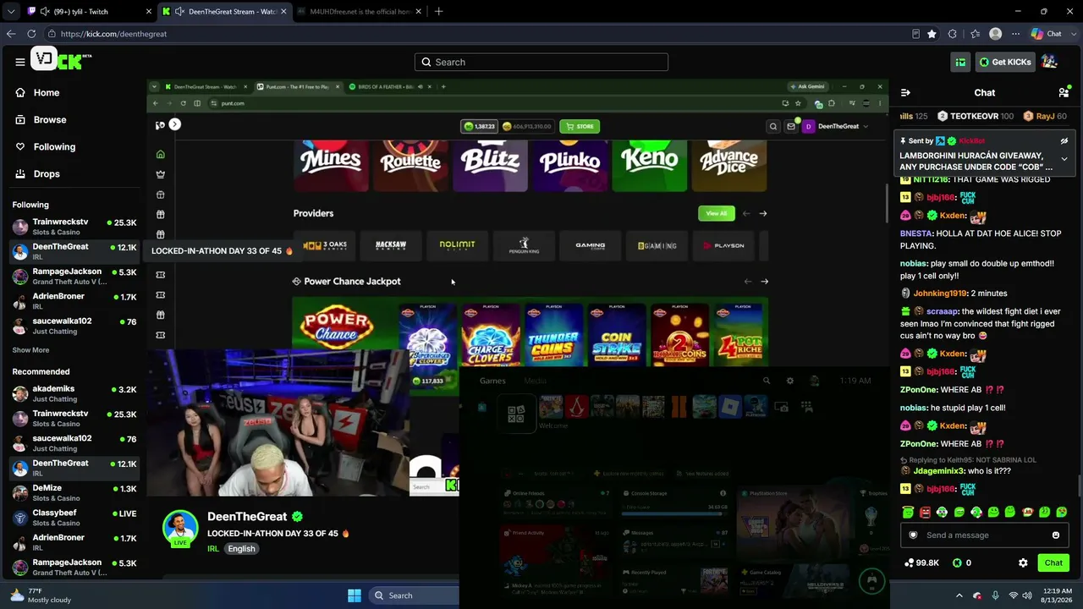Click TEOTKEOVR in the chat leaderboard
Image resolution: width=1083 pixels, height=609 pixels.
coord(975,116)
